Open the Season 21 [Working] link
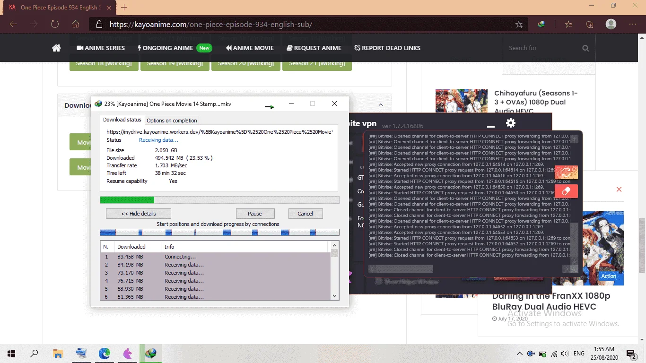 (317, 63)
